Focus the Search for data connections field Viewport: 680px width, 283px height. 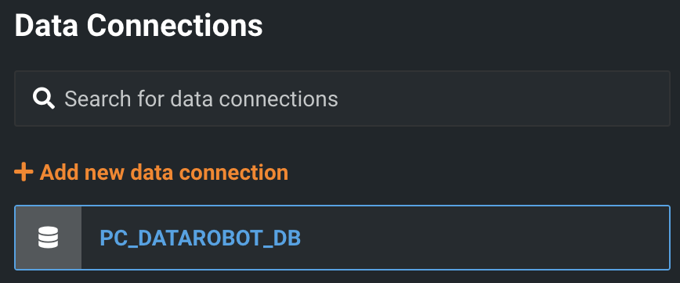click(342, 99)
